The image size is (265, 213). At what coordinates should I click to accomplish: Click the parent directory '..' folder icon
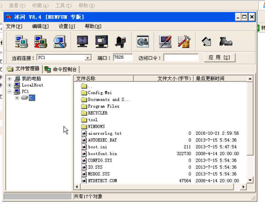click(x=84, y=86)
